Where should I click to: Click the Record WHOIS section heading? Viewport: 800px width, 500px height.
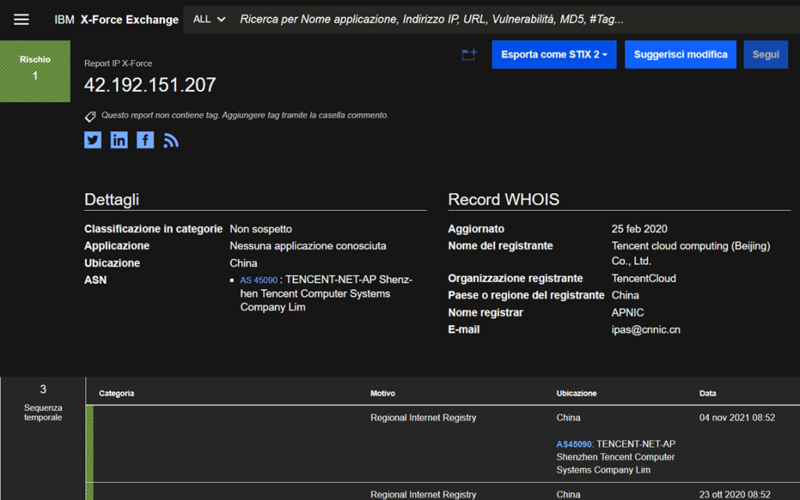coord(504,199)
